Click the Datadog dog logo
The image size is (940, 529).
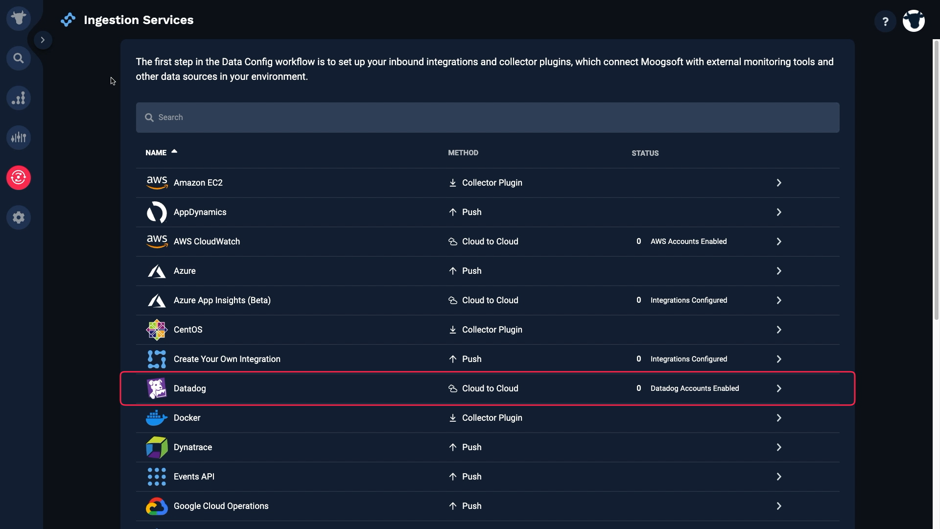(157, 388)
